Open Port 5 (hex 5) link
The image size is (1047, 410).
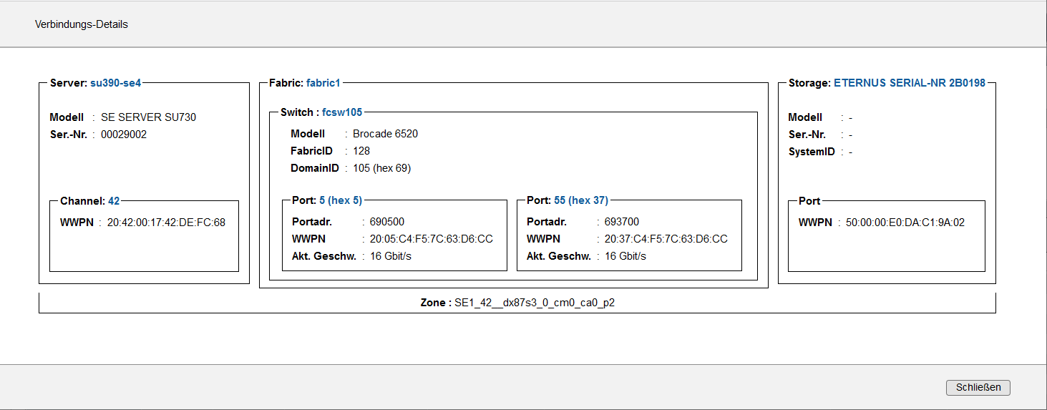pyautogui.click(x=340, y=200)
